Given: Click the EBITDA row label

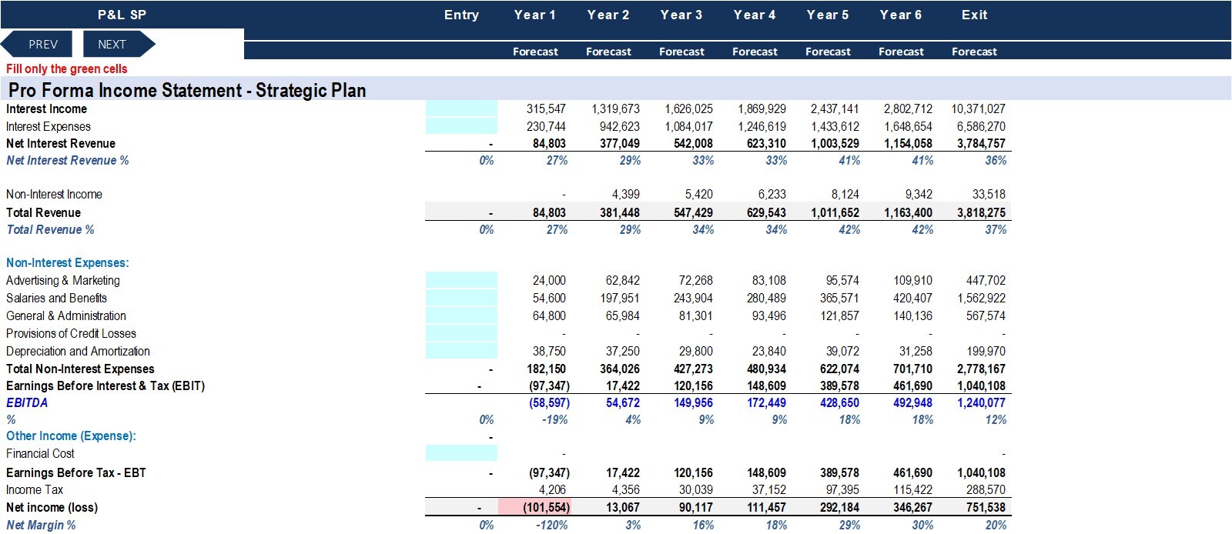Looking at the screenshot, I should pyautogui.click(x=27, y=402).
